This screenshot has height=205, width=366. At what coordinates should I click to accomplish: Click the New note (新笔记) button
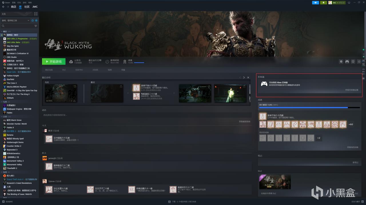[x=355, y=162]
